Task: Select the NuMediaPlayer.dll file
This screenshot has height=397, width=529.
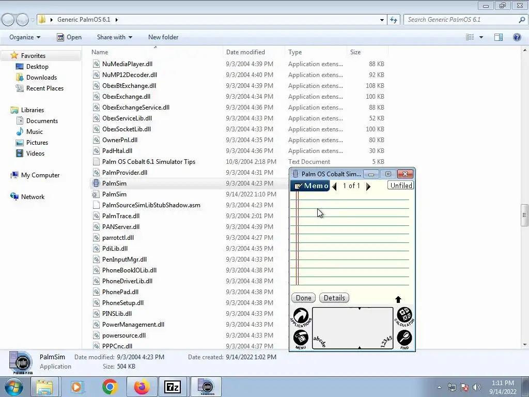Action: point(127,64)
